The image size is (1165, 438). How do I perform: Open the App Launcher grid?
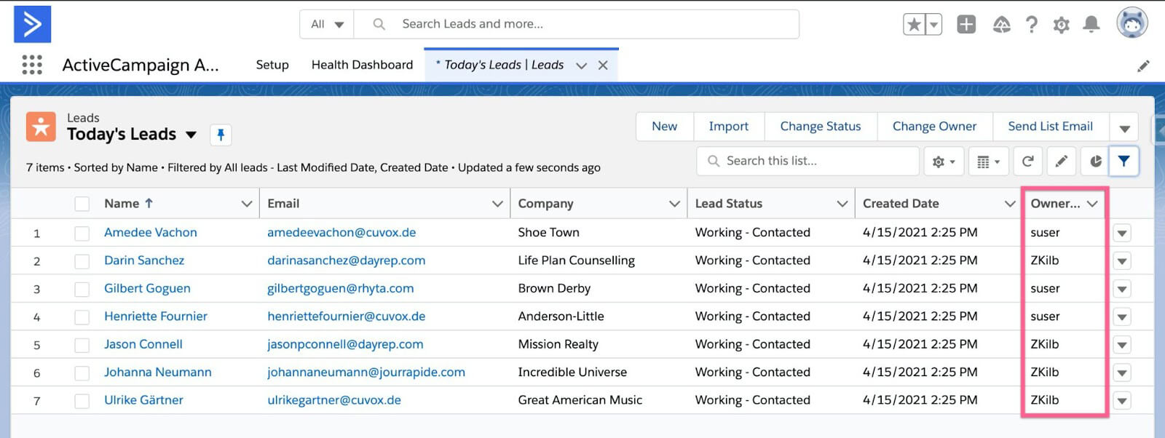coord(32,65)
